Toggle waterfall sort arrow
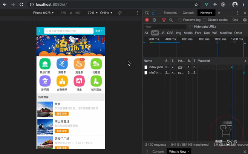Image resolution: width=248 pixels, height=154 pixels. 245,61
